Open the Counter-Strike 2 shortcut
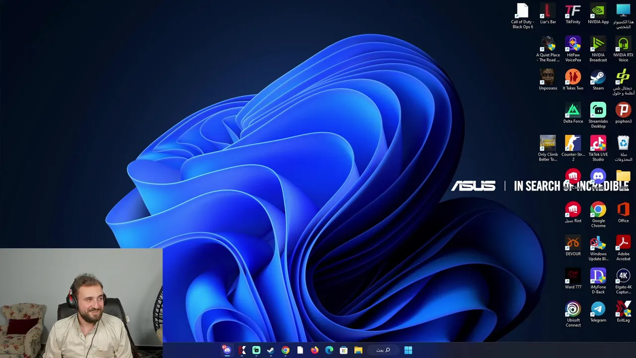This screenshot has width=636, height=358. point(573,149)
